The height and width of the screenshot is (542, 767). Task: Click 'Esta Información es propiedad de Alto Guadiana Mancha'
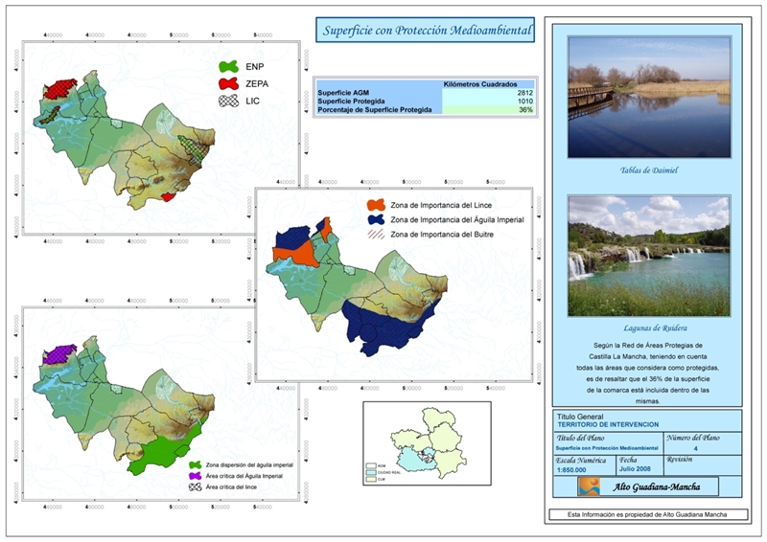646,514
